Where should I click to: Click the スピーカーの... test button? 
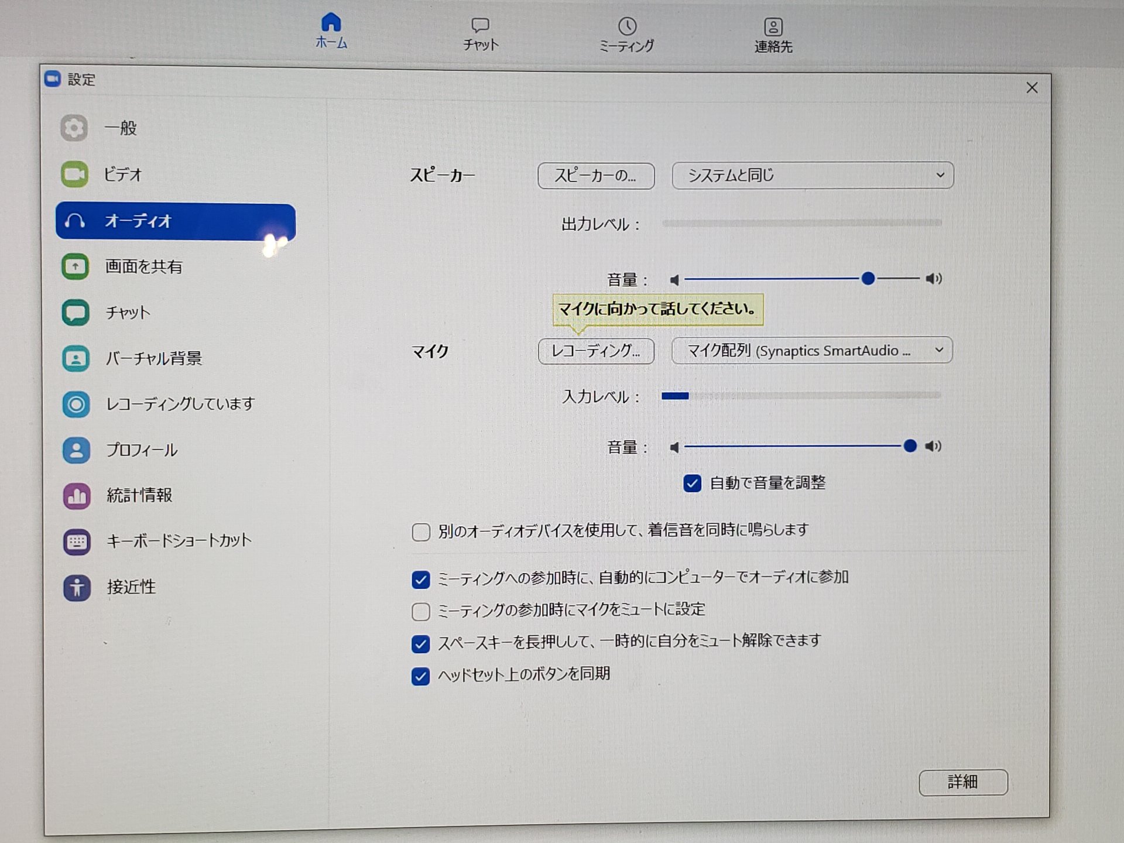(x=595, y=176)
